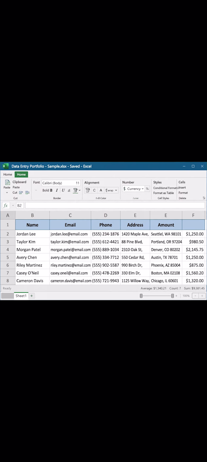Click Format as Table
Screen dimensions: 207x462
click(163, 193)
